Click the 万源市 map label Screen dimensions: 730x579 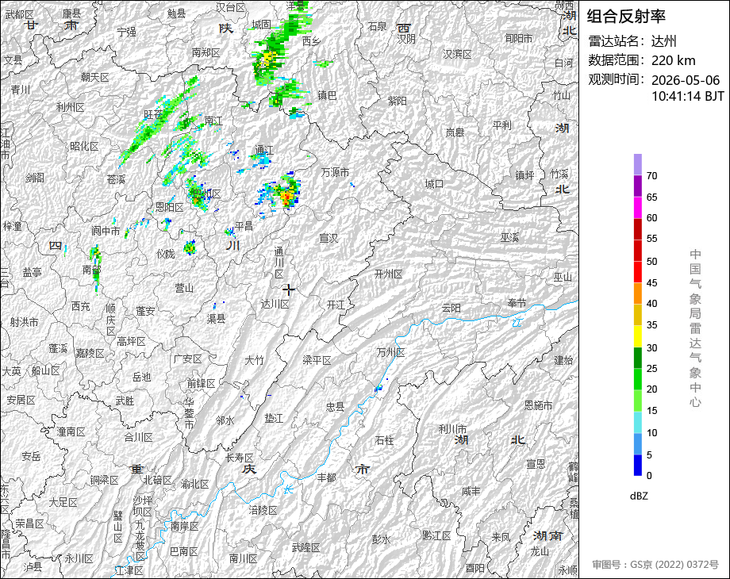click(335, 172)
